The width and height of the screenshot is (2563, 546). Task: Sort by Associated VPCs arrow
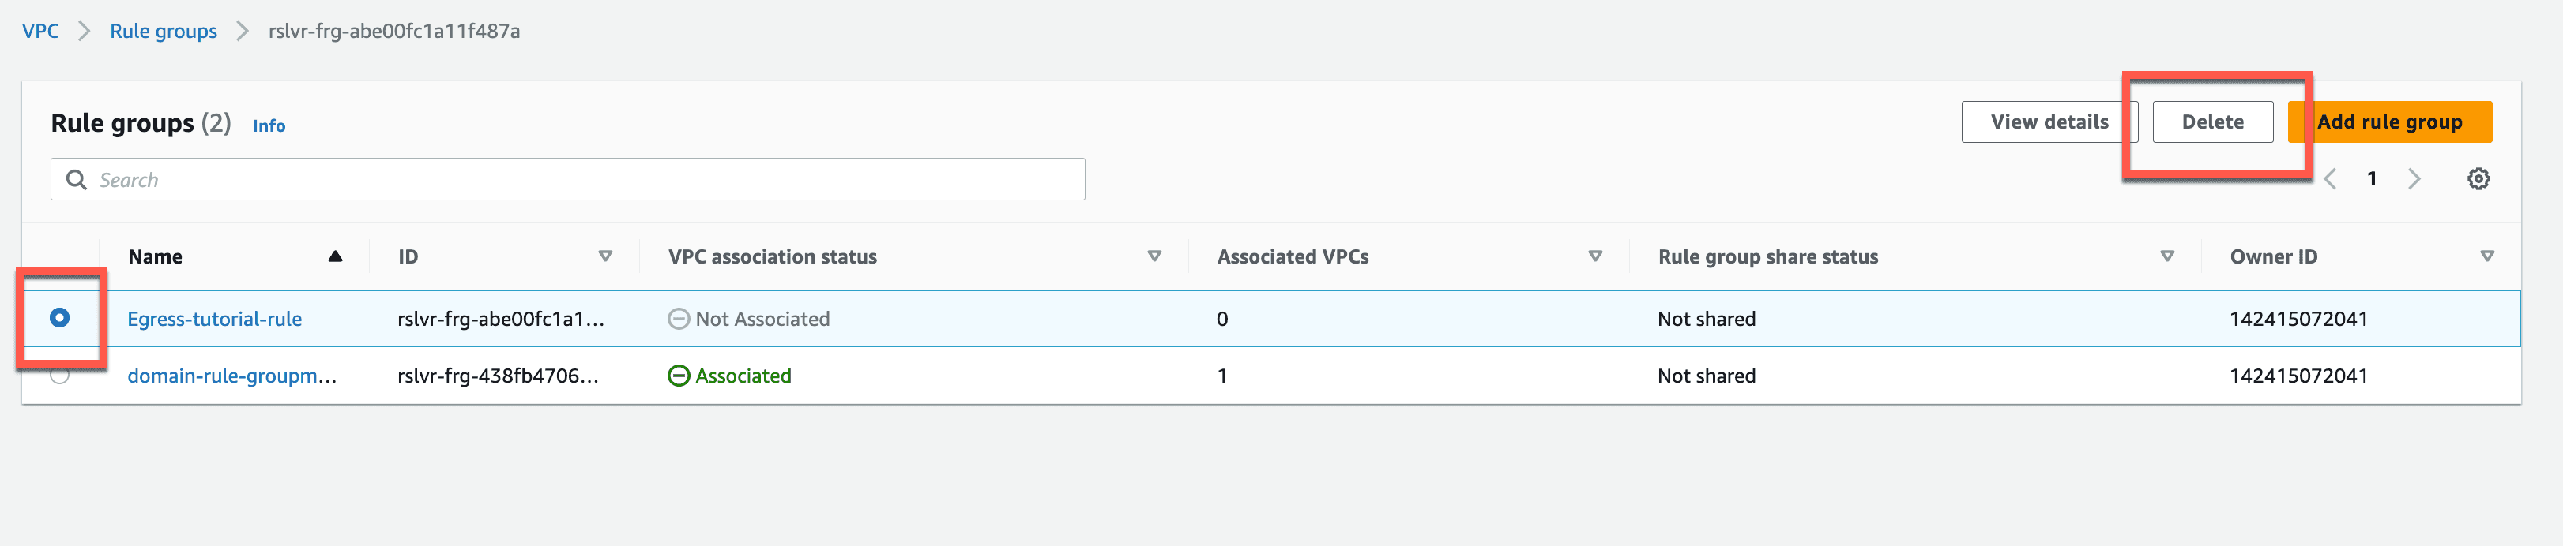(x=1595, y=256)
